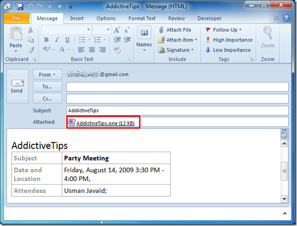Click Undo icon in Quick Access Toolbar
Image resolution: width=297 pixels, height=226 pixels.
pyautogui.click(x=30, y=7)
